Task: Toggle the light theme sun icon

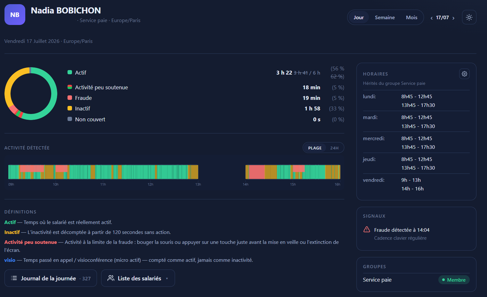Action: pyautogui.click(x=469, y=17)
